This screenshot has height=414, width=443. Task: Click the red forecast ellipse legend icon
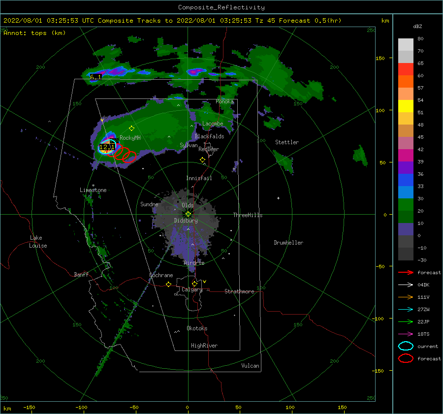click(x=406, y=358)
